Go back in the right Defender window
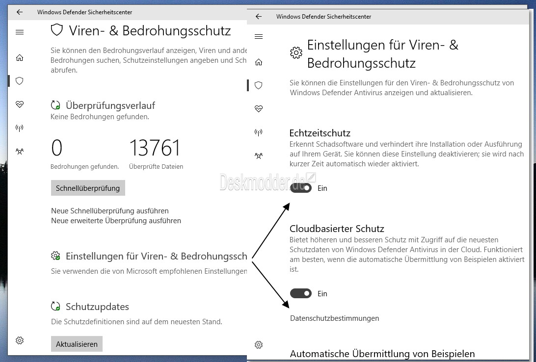The width and height of the screenshot is (536, 362). click(x=258, y=16)
